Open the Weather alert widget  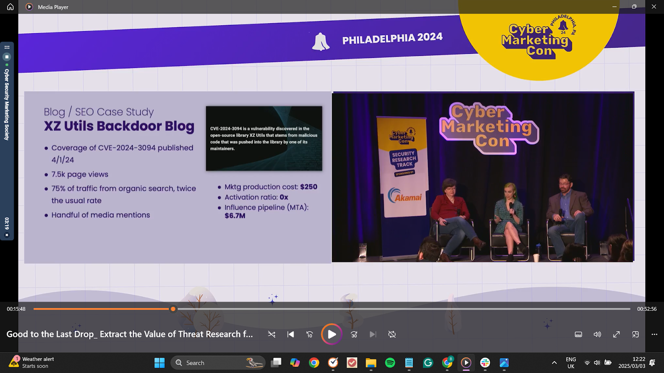coord(32,363)
